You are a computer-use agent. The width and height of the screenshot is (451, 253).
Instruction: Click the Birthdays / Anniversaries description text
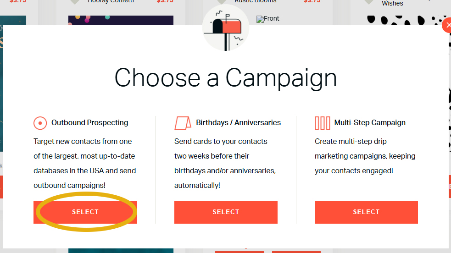click(225, 163)
